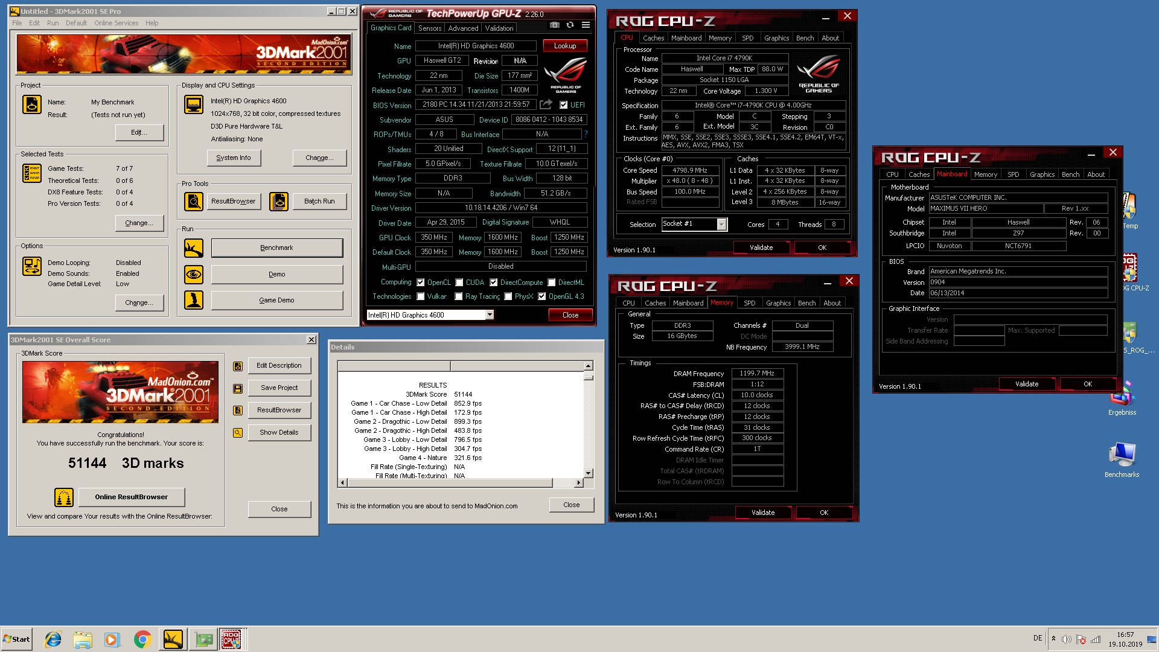Switch to GPU-Z Sensors tab
This screenshot has width=1159, height=652.
tap(430, 28)
